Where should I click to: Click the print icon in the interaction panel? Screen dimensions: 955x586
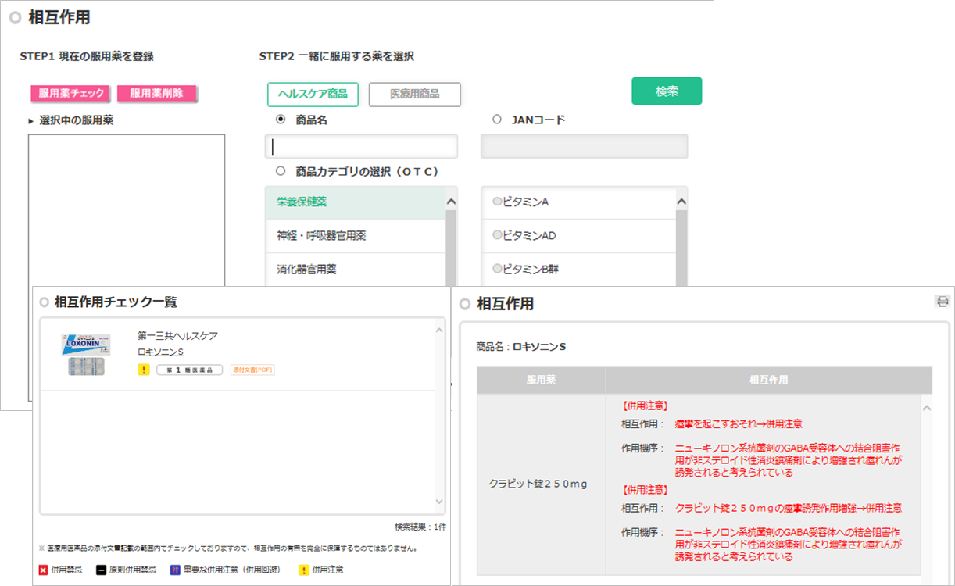coord(942,302)
